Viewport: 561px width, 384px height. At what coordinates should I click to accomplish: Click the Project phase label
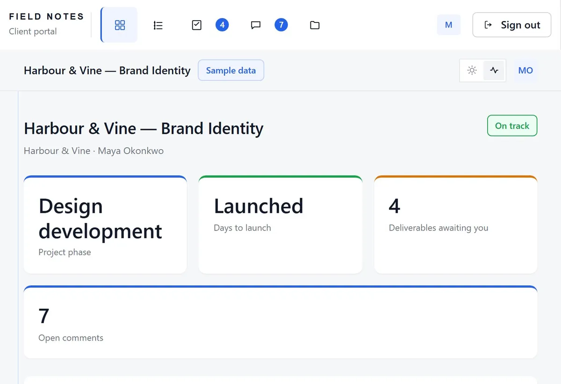pos(65,252)
